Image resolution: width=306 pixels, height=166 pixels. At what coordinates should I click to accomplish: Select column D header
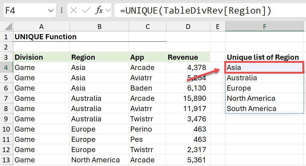coord(188,27)
